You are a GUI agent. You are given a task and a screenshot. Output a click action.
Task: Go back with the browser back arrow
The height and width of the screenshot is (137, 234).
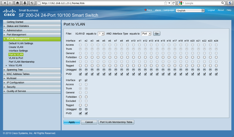pyautogui.click(x=5, y=3)
